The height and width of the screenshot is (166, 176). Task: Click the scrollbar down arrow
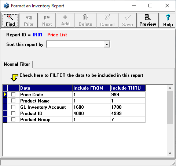(x=170, y=153)
